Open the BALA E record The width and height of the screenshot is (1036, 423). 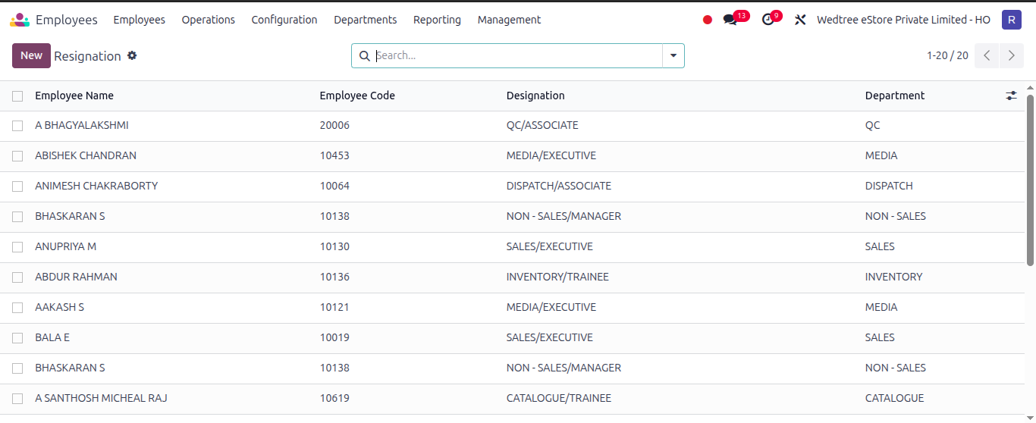[52, 337]
